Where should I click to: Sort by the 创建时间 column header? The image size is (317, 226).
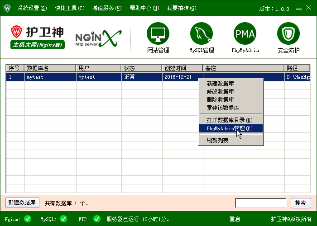tap(183, 68)
